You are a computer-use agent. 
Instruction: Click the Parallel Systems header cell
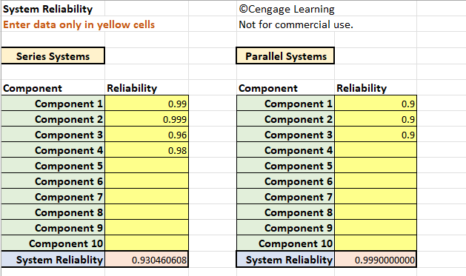(285, 55)
